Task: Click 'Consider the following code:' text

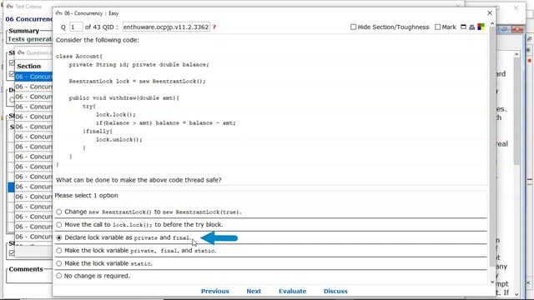Action: click(98, 40)
